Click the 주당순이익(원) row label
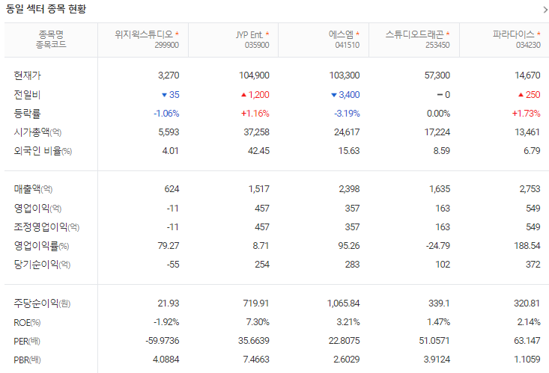 pos(42,303)
